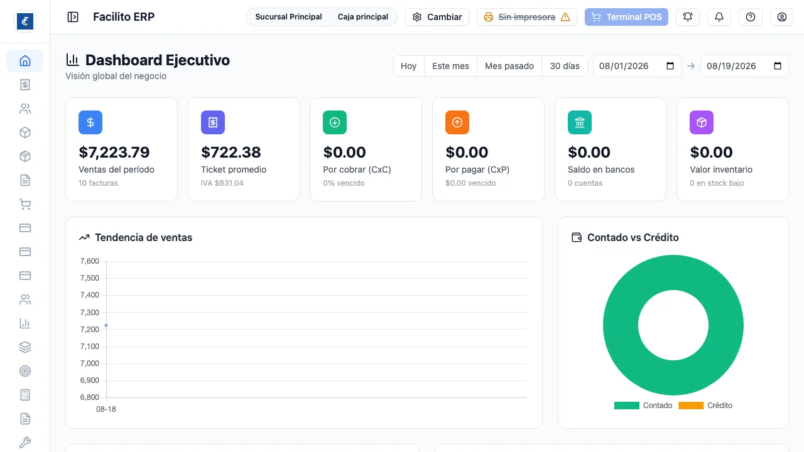Viewport: 804px width, 452px height.
Task: Toggle the Crédito orange legend swatch
Action: tap(691, 406)
